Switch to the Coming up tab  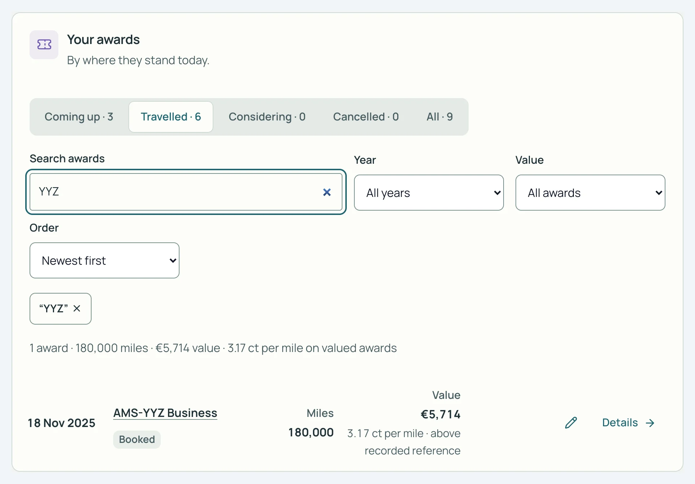pos(79,117)
